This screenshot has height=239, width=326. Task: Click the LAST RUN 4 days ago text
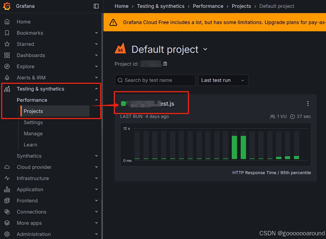point(145,117)
